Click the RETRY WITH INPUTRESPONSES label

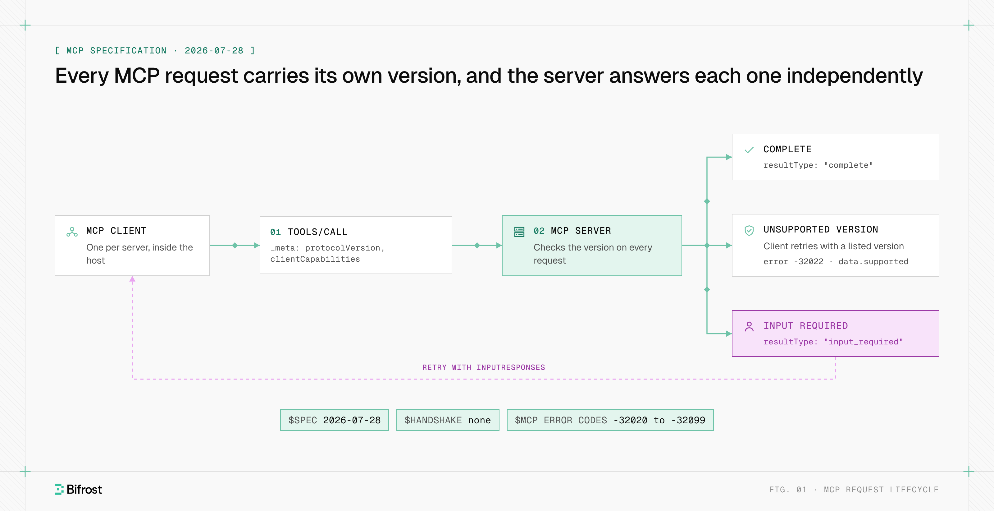[x=484, y=367]
